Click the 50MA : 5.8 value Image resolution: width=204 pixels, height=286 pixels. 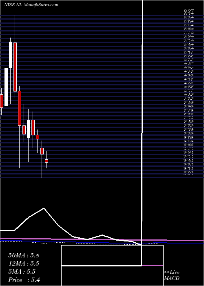(24, 255)
